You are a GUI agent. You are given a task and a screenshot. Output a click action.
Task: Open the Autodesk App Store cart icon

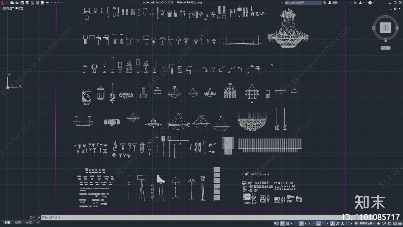pos(355,3)
